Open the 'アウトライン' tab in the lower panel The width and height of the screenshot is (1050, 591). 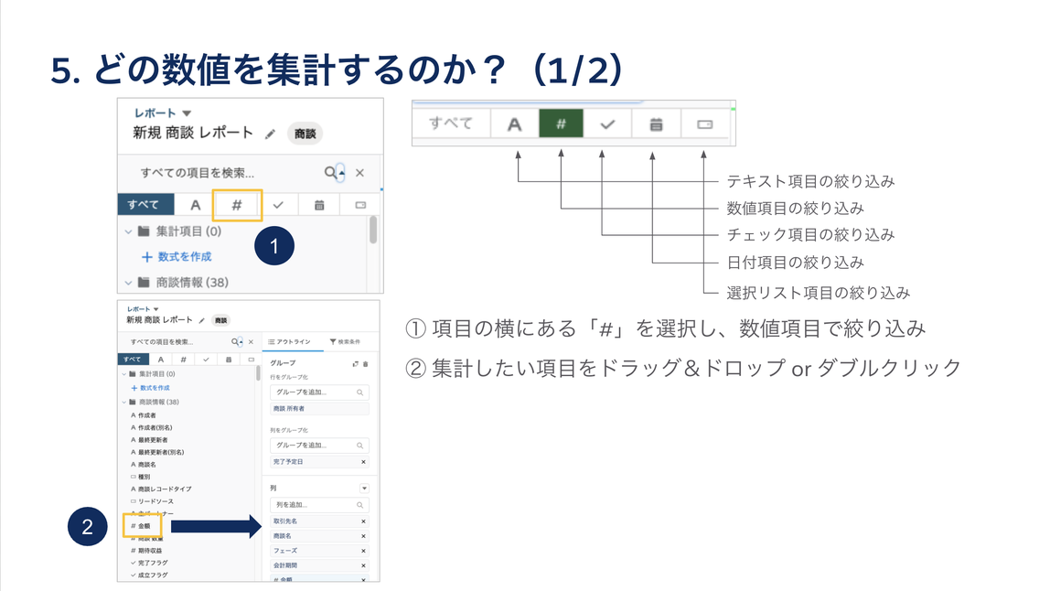(289, 342)
